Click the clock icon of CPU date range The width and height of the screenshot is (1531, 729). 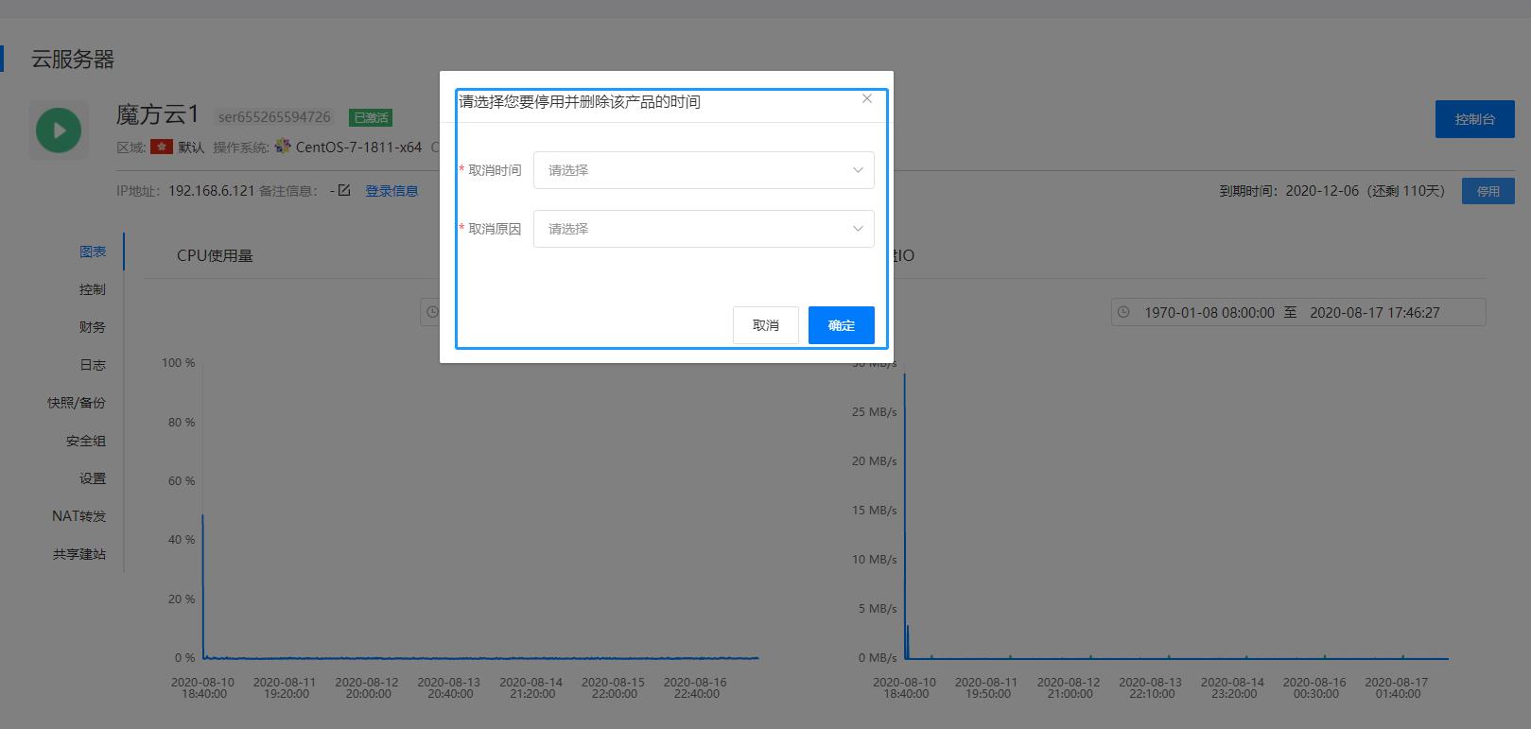[432, 312]
